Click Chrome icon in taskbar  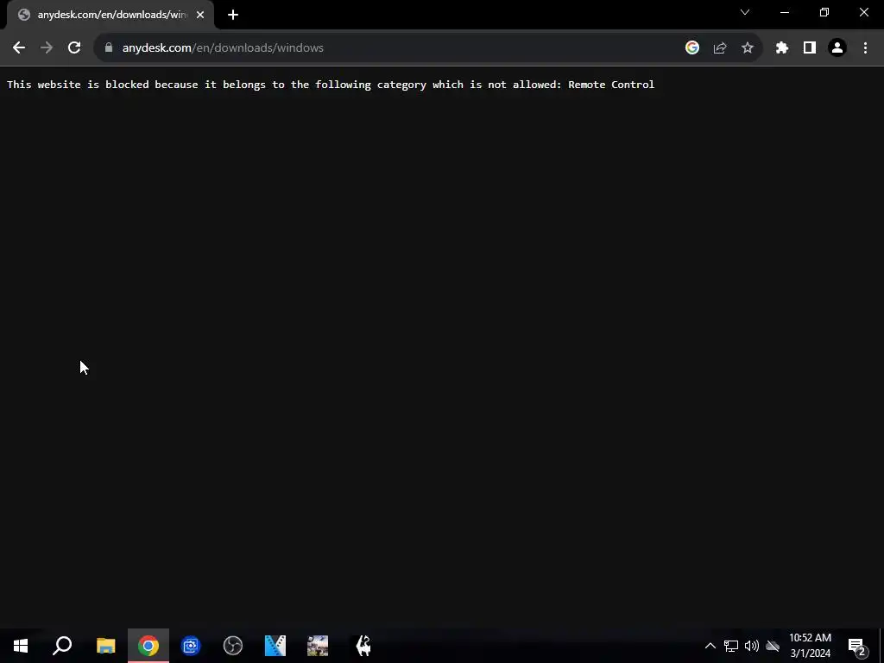point(148,646)
